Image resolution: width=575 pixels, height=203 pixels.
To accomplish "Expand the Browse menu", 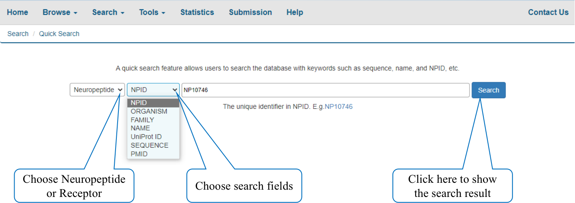I will 60,12.
